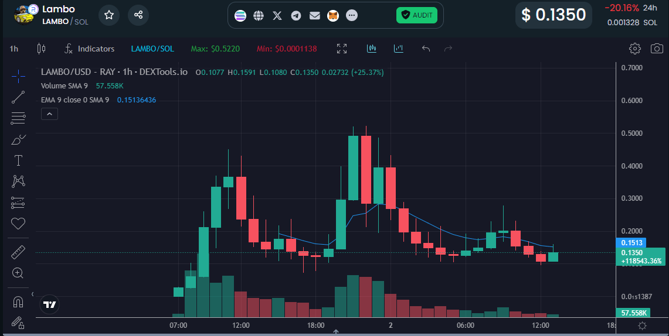Collapse the left drawing toolbar arrow

click(33, 294)
